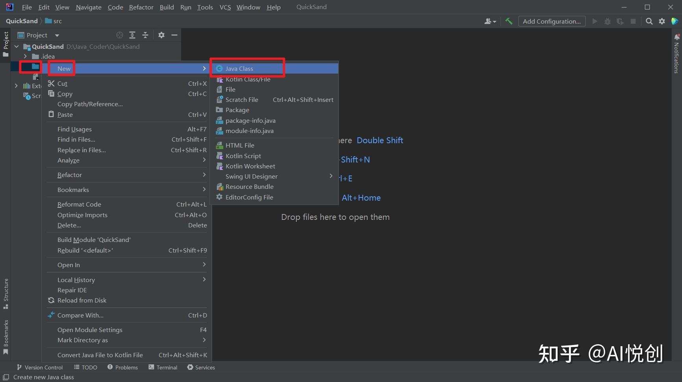Expand the Swing UI Designer submenu arrow

(331, 176)
